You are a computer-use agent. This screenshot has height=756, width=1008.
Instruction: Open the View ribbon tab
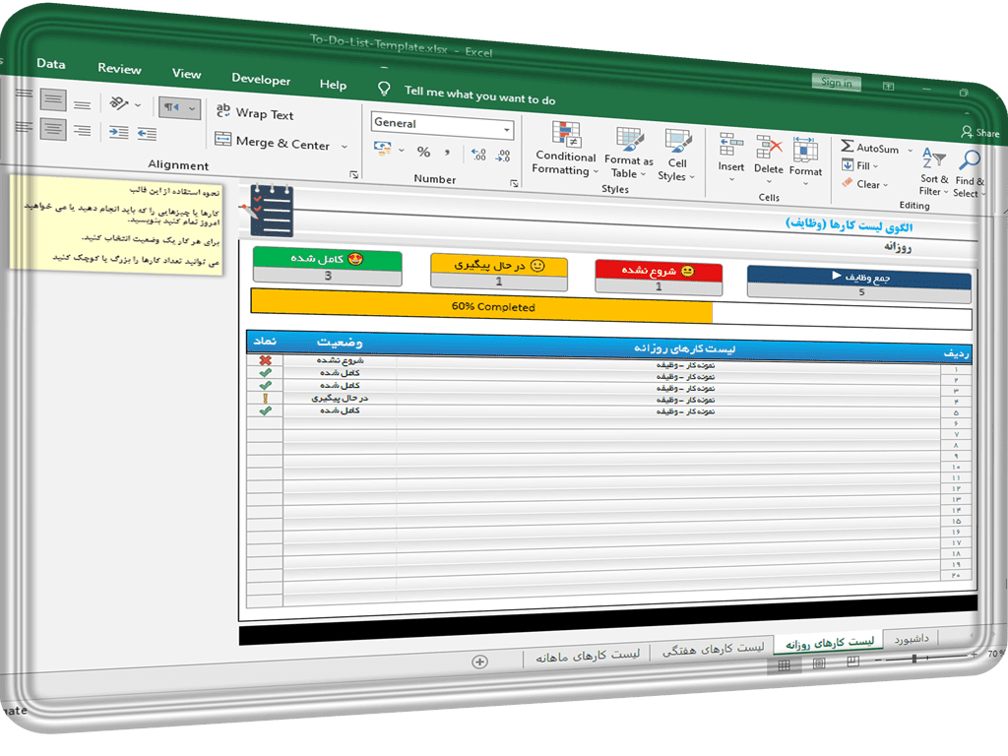(186, 74)
